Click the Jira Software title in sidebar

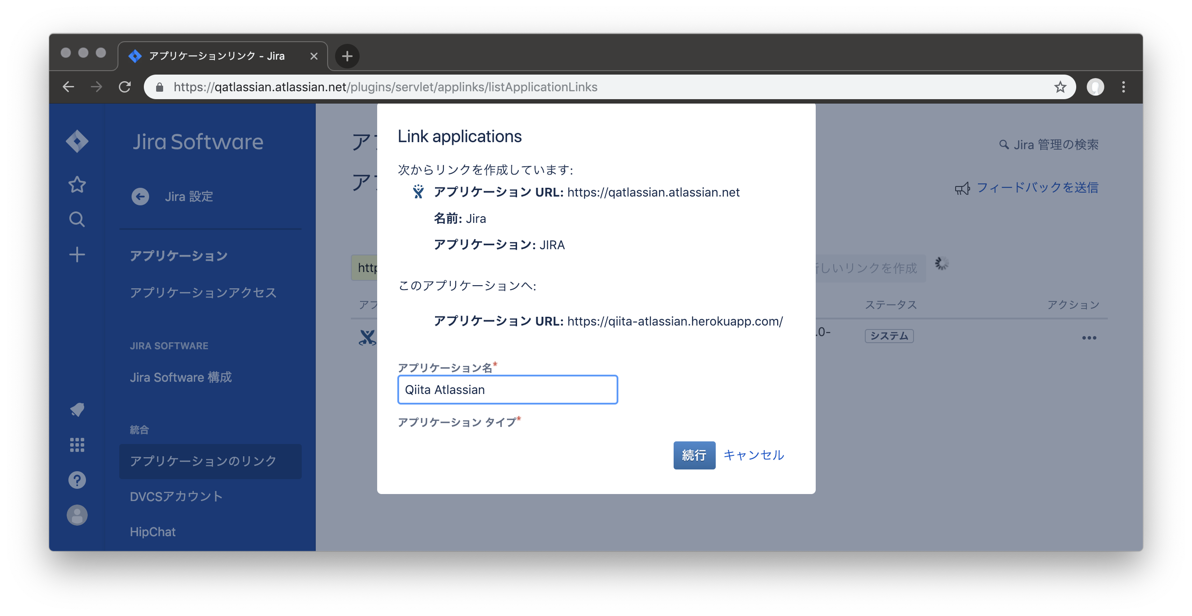coord(198,142)
